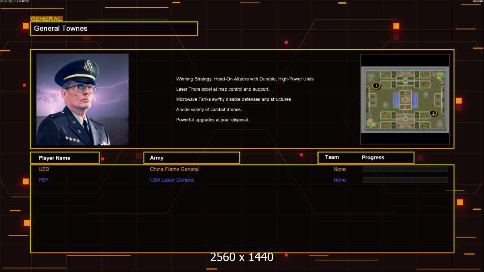The image size is (484, 272).
Task: Click the General Townes portrait image
Action: tap(83, 99)
